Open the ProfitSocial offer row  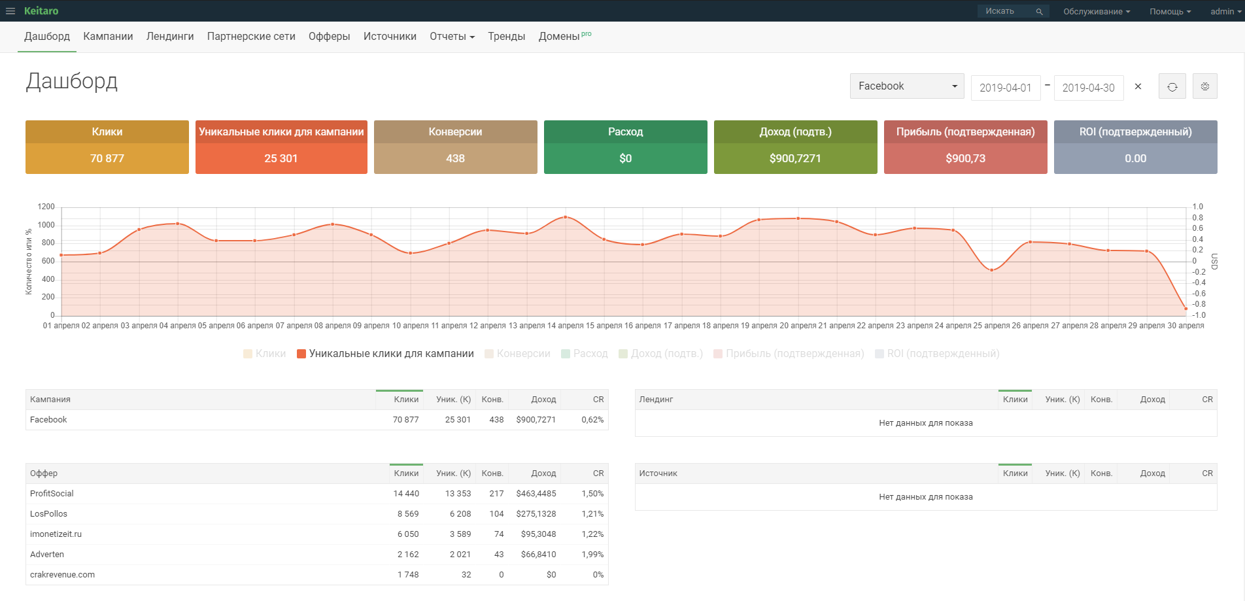click(x=52, y=494)
